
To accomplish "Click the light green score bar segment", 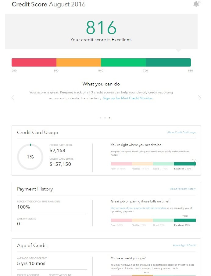I will [123, 62].
